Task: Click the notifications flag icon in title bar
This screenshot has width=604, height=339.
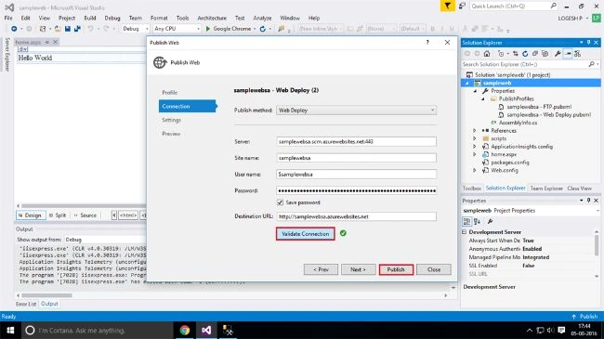Action: 447,6
